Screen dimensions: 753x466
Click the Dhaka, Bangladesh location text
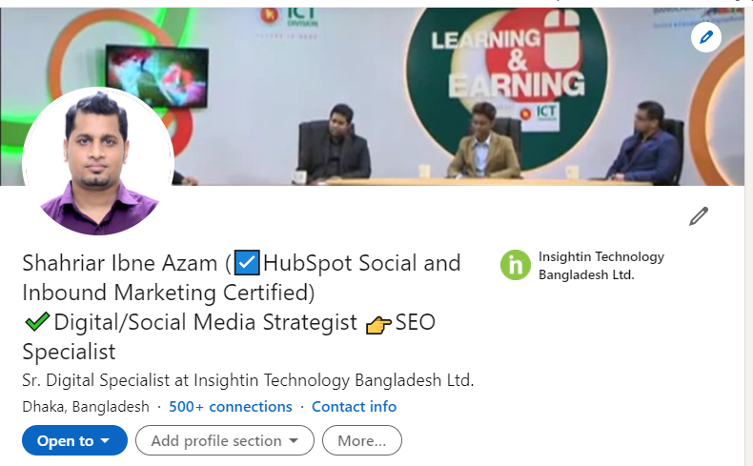[86, 407]
